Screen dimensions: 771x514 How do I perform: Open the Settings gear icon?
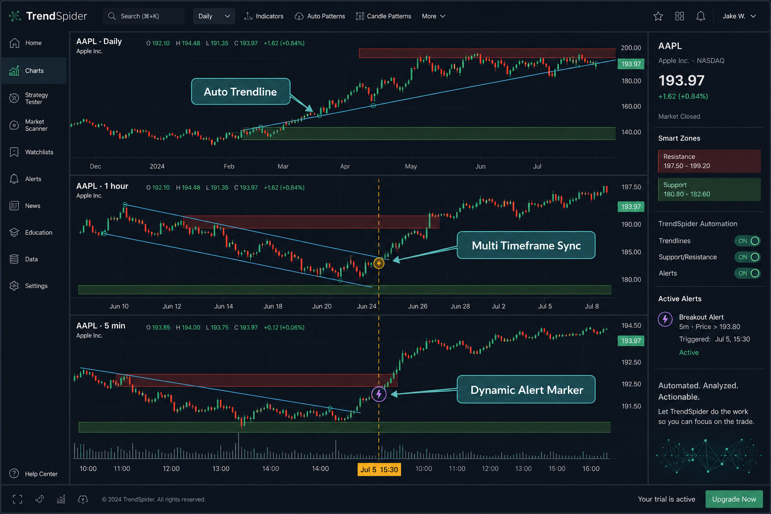(x=15, y=286)
